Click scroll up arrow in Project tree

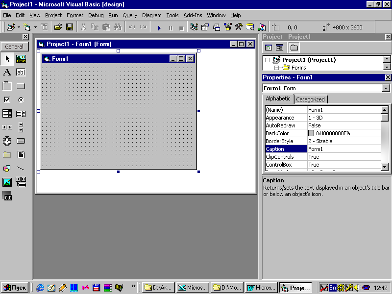coord(387,59)
